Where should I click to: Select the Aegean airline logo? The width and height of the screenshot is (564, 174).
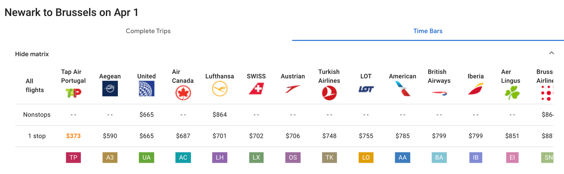pyautogui.click(x=110, y=89)
